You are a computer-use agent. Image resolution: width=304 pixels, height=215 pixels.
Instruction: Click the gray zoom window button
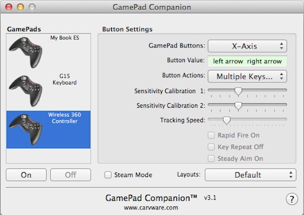click(32, 7)
